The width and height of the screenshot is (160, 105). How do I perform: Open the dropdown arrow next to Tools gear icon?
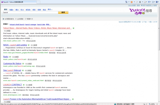pos(154,2)
